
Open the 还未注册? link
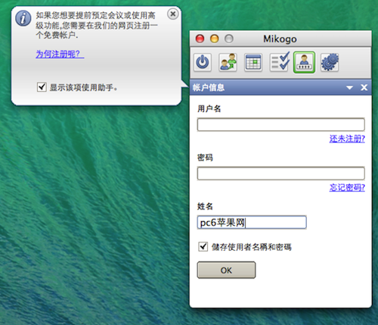347,139
